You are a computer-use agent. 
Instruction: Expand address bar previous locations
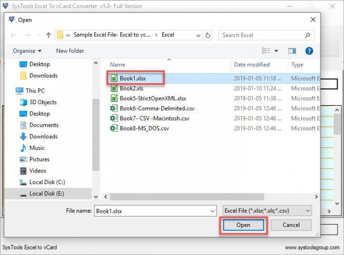click(199, 35)
